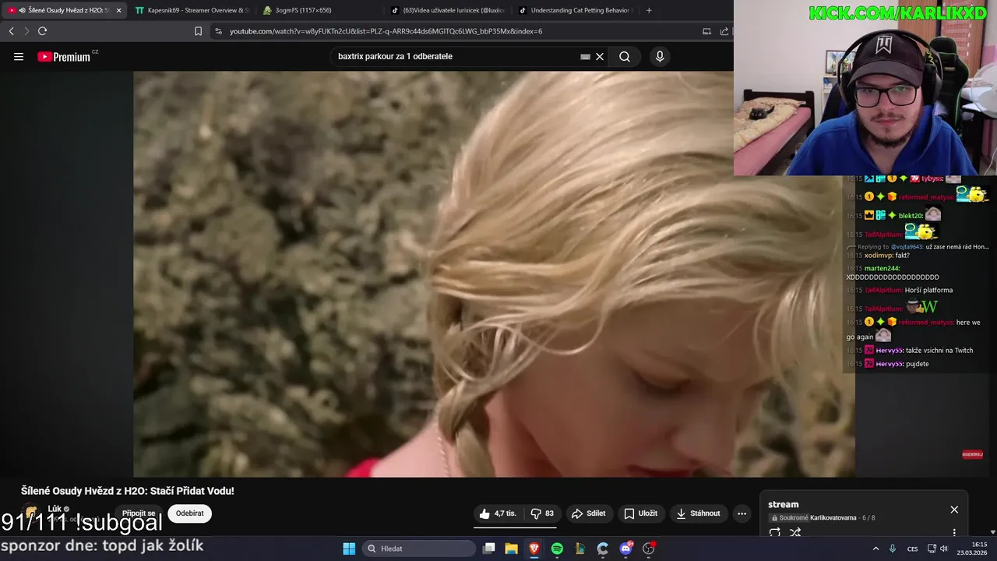Open Discord from the taskbar
Viewport: 997px width, 561px height.
click(625, 549)
